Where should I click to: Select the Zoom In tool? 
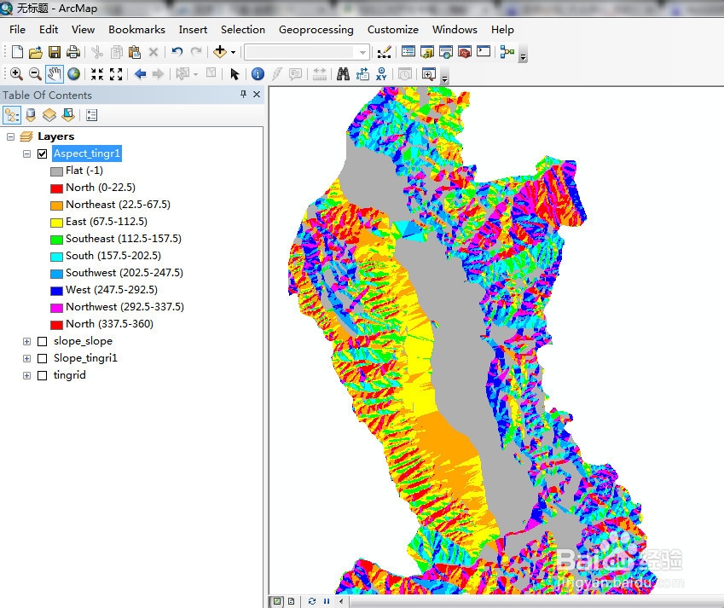coord(16,74)
